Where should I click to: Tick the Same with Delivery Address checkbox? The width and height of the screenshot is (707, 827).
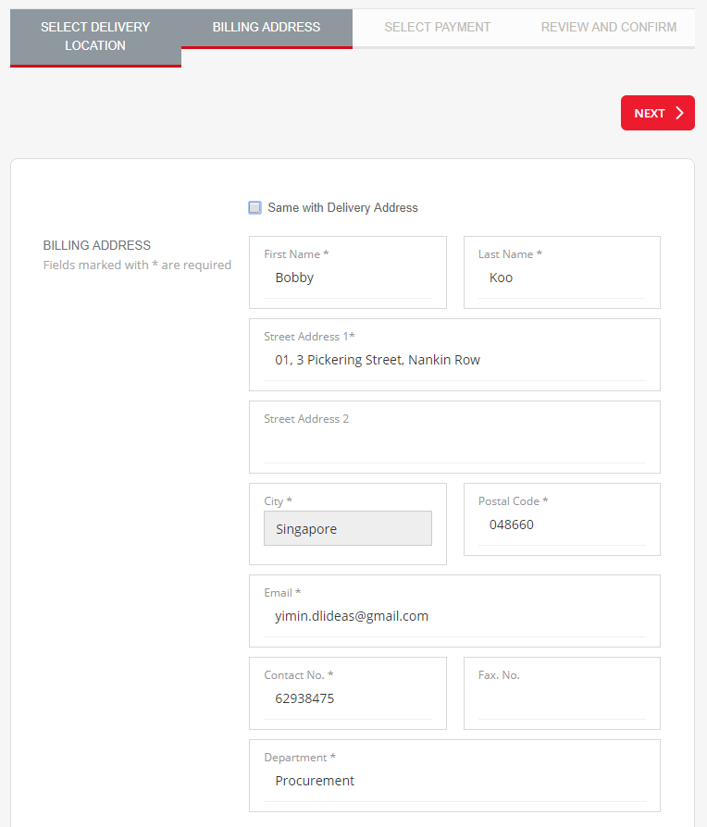click(255, 207)
